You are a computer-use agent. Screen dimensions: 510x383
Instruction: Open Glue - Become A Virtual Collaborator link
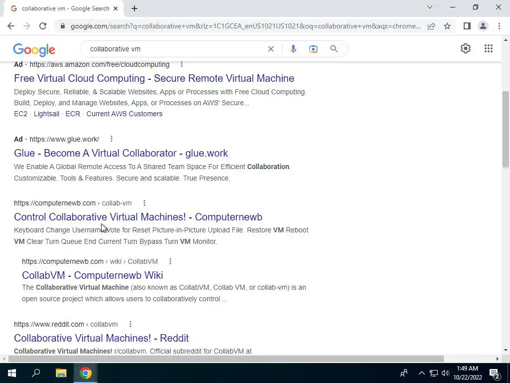(x=121, y=153)
